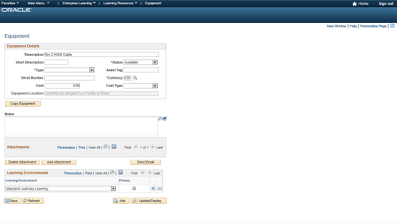
Task: Click the Short Description field
Action: (56, 62)
